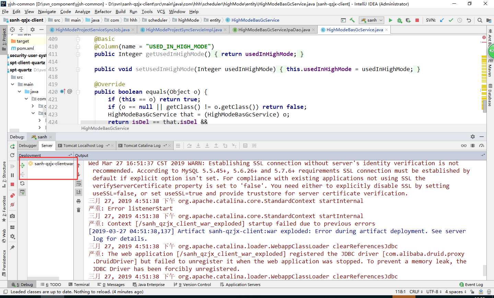Evaluate expression calculator icon
Screen dimensions: 494x298
(x=245, y=146)
